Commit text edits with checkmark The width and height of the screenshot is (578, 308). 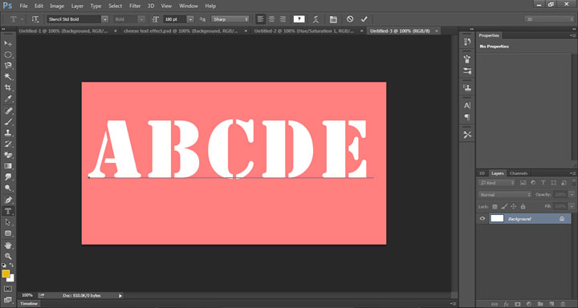pos(364,19)
